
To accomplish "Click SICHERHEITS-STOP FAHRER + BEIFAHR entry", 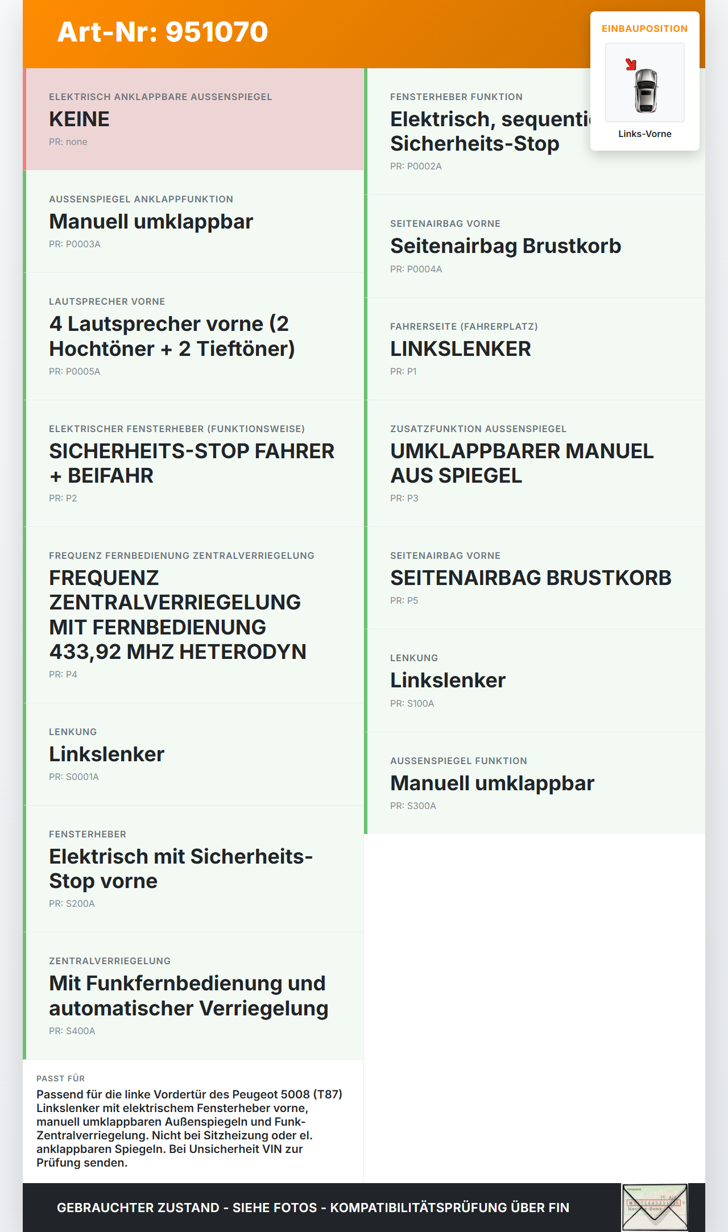I will 193,463.
